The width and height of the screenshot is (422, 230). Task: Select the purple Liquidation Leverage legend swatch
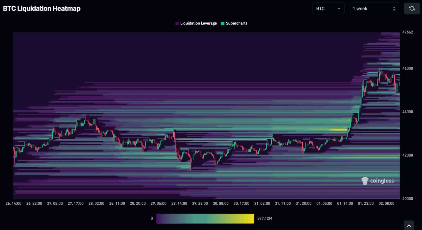(177, 23)
